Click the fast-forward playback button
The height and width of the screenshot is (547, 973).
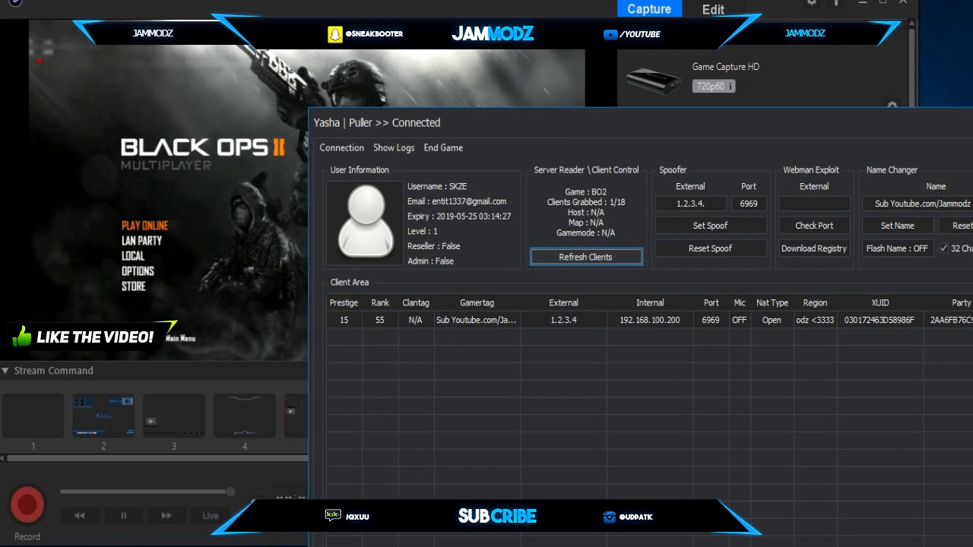pyautogui.click(x=166, y=516)
